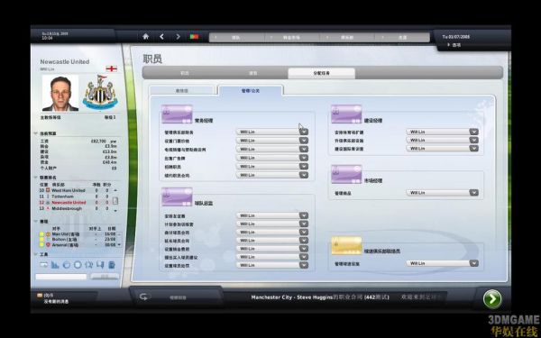This screenshot has height=338, width=541.
Task: Open the envelope inbox icon at bottom left
Action: [40, 296]
